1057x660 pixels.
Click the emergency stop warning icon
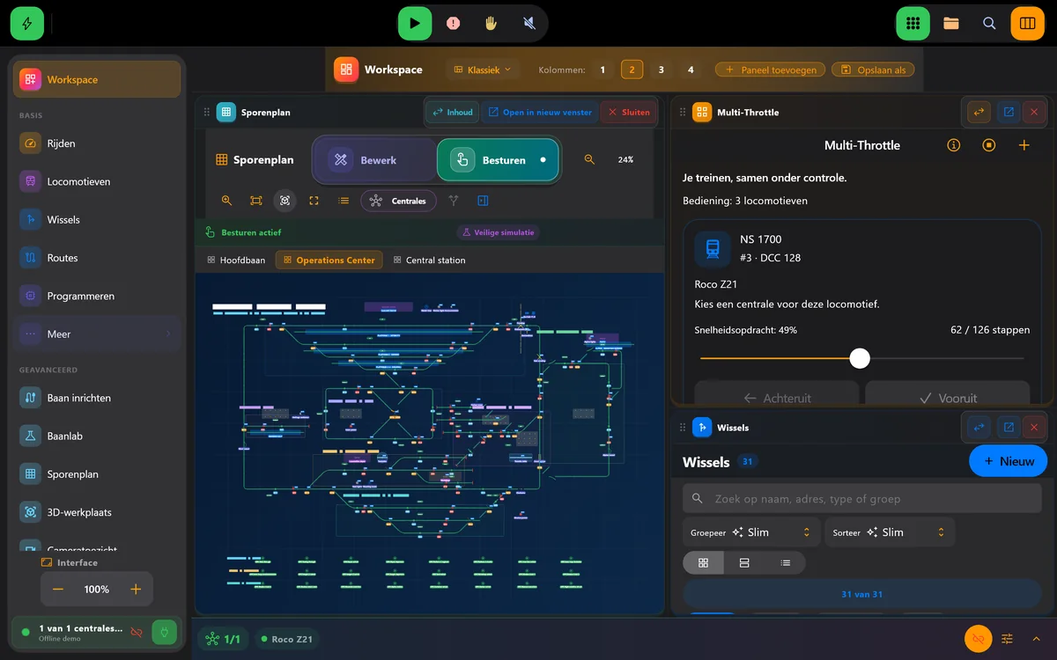point(453,24)
